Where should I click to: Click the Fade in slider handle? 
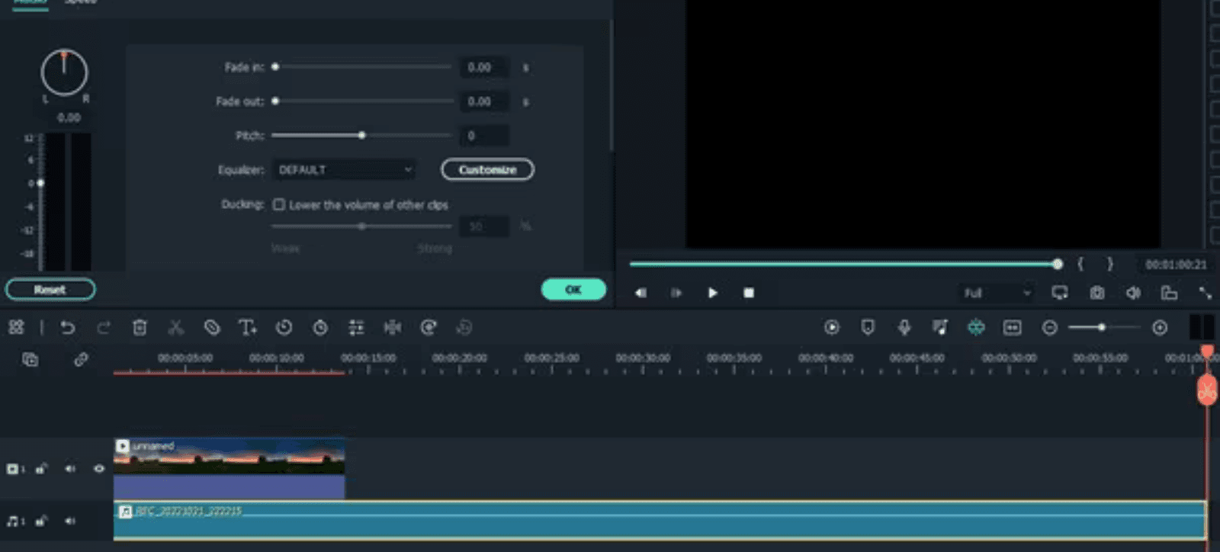[275, 67]
